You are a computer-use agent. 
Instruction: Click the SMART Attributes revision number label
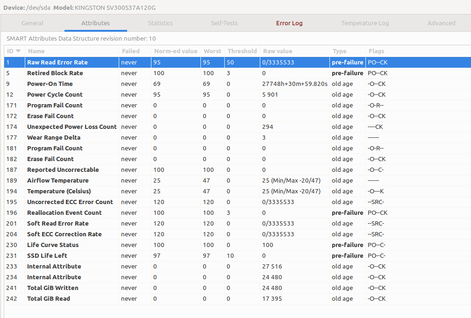(x=81, y=38)
